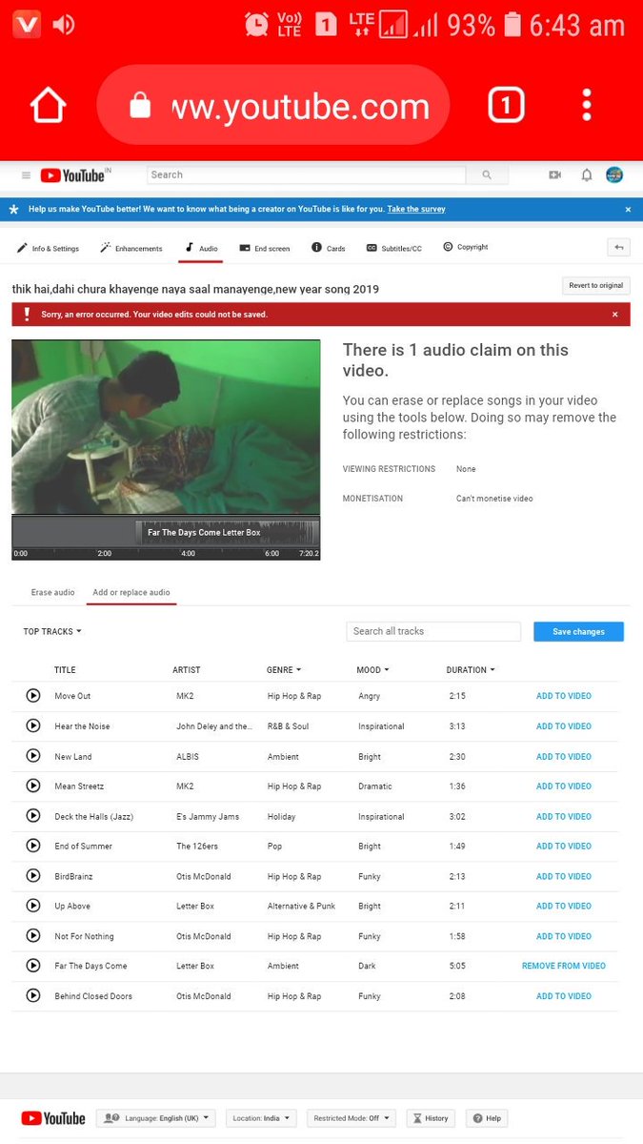Expand the TOP TRACKS dropdown
Screen dimensions: 643x1144
coord(52,631)
